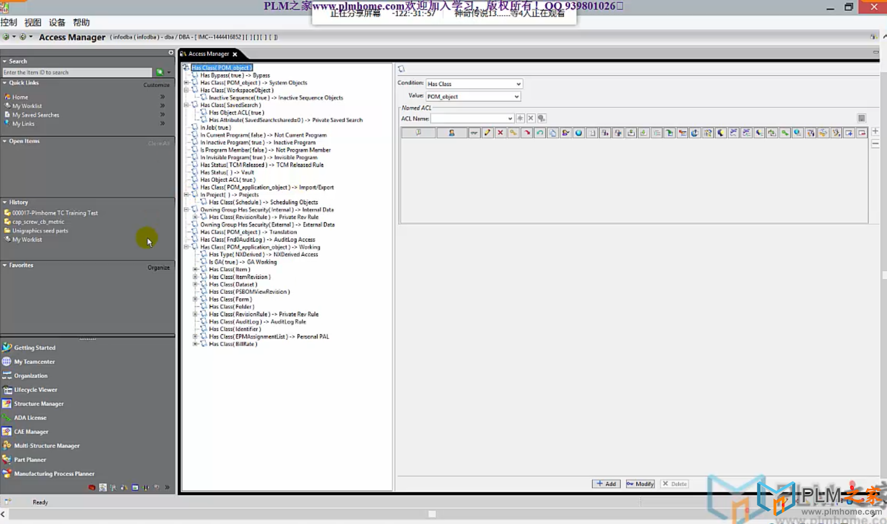This screenshot has width=887, height=524.
Task: Expand Has Class(Form) tree node
Action: pos(195,300)
